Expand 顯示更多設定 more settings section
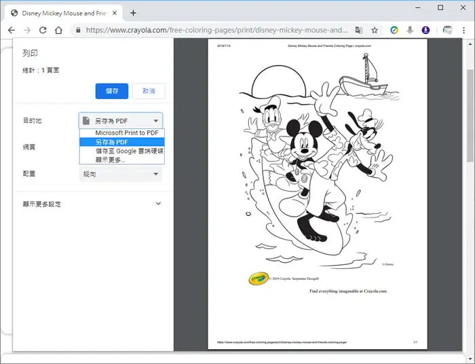The image size is (475, 364). tap(92, 204)
